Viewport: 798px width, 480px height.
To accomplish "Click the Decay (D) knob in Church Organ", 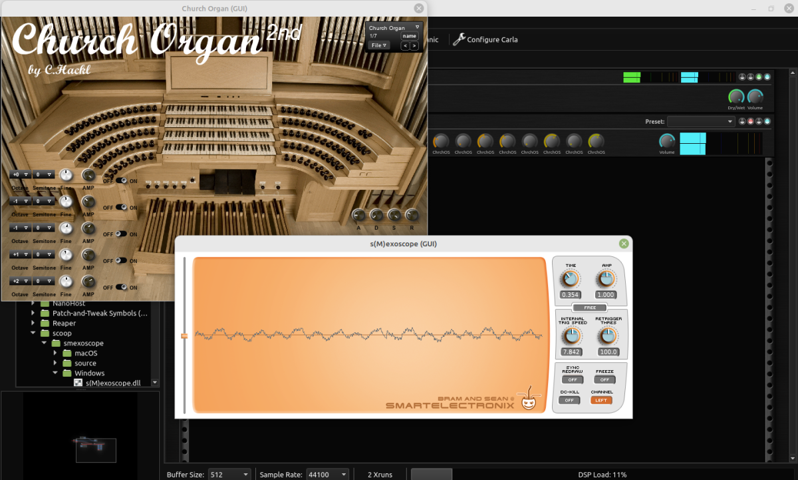I will [x=376, y=215].
